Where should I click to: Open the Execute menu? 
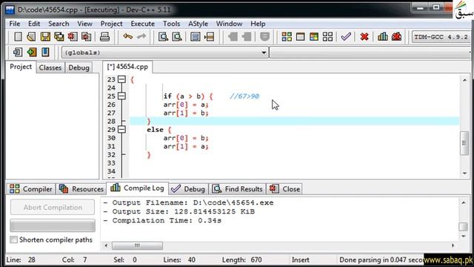point(142,24)
